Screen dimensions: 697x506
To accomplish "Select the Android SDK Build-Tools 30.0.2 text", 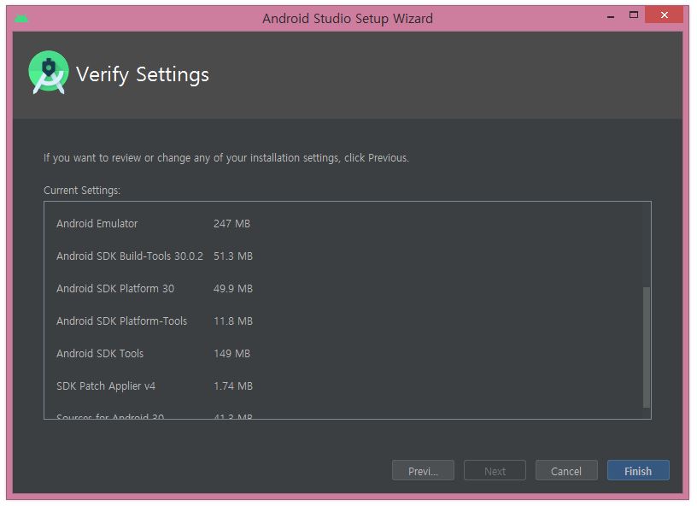I will point(130,256).
